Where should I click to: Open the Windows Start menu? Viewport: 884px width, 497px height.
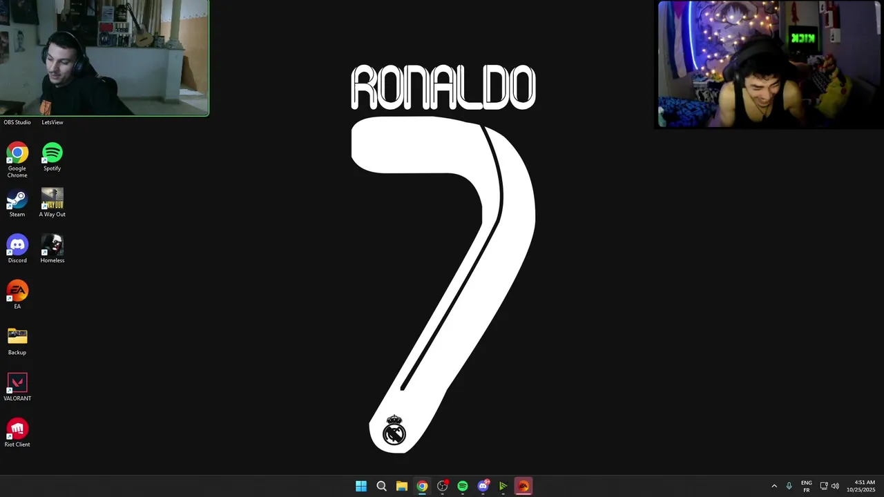click(361, 486)
